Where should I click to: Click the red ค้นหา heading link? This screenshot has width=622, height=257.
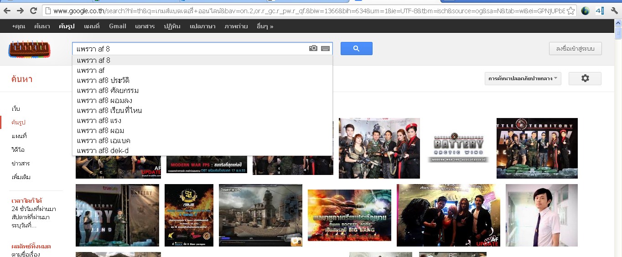[22, 79]
